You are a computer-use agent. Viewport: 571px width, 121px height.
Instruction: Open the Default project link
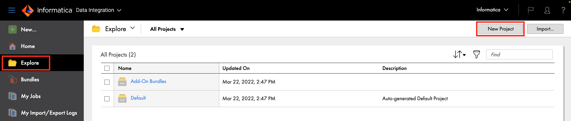(138, 98)
